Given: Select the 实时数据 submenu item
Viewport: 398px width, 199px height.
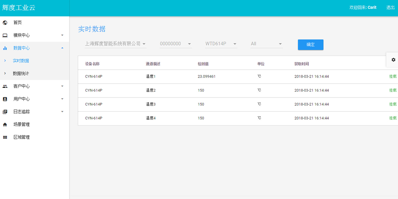Looking at the screenshot, I should [21, 61].
